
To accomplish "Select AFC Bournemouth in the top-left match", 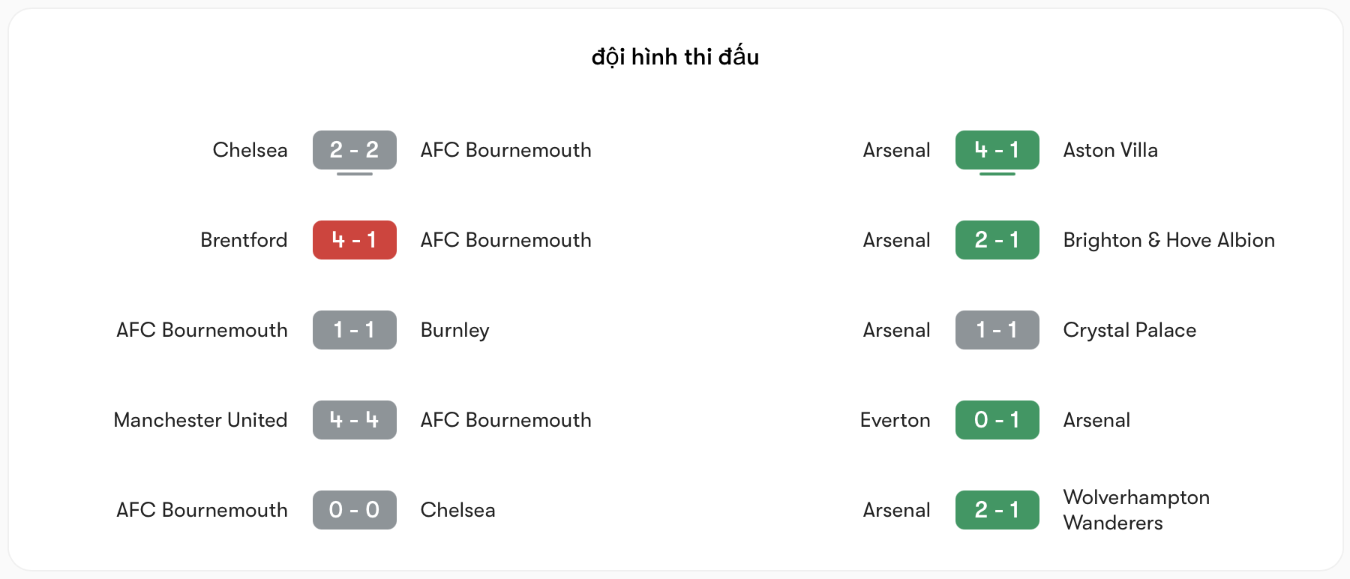I will (506, 150).
